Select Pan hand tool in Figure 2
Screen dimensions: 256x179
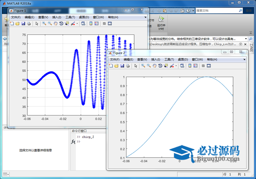tap(154, 66)
